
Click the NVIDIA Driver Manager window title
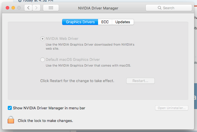tap(98, 8)
